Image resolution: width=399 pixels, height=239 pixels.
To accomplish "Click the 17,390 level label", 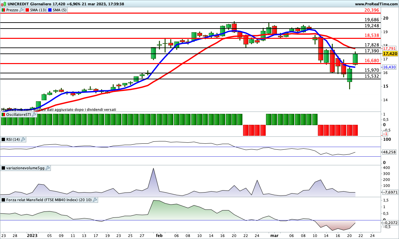I will coord(372,51).
